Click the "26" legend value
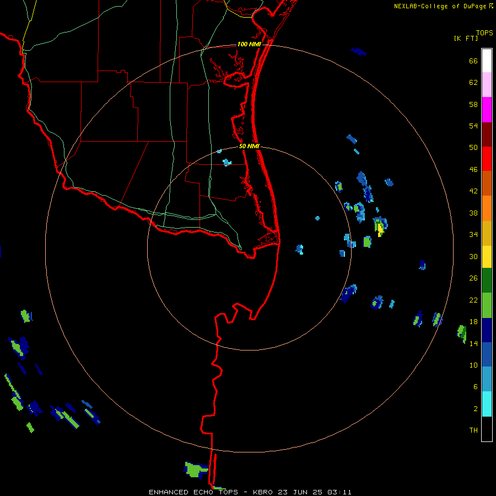This screenshot has width=496, height=496. (x=473, y=278)
